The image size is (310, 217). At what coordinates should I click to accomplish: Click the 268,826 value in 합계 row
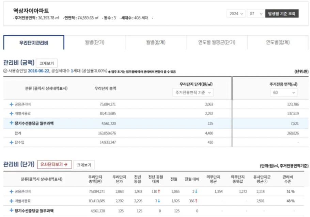(x=293, y=133)
